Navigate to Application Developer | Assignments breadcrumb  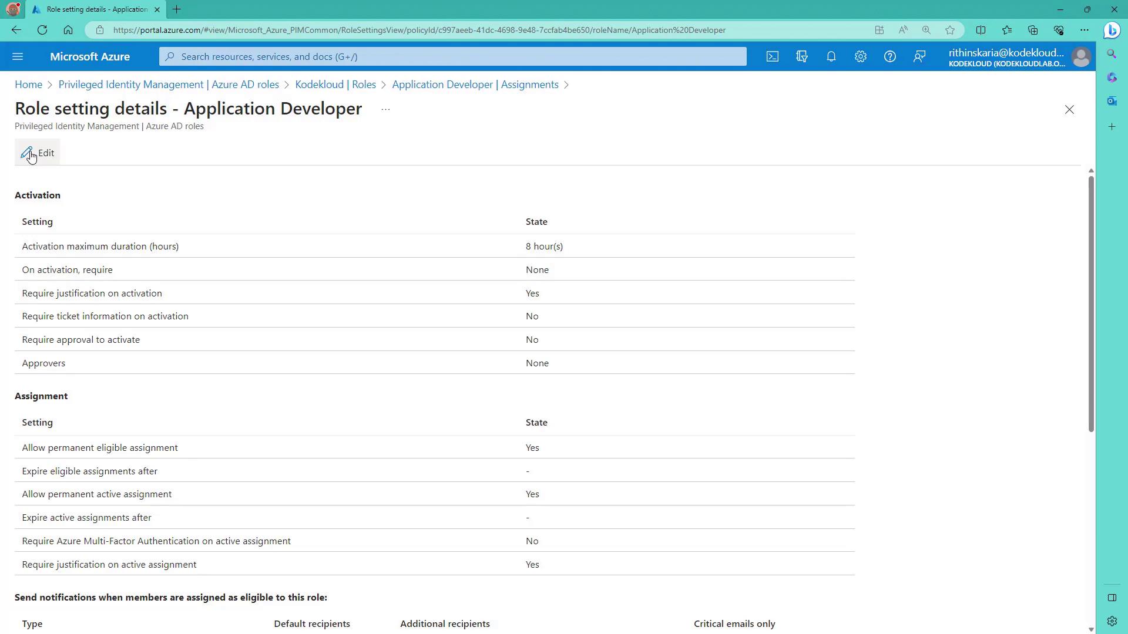click(x=475, y=85)
